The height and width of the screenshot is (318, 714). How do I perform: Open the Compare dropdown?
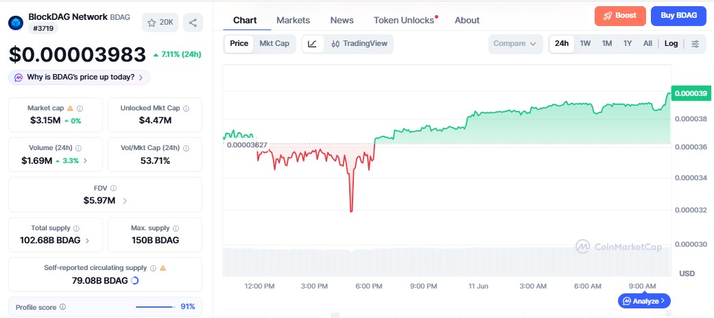point(516,44)
